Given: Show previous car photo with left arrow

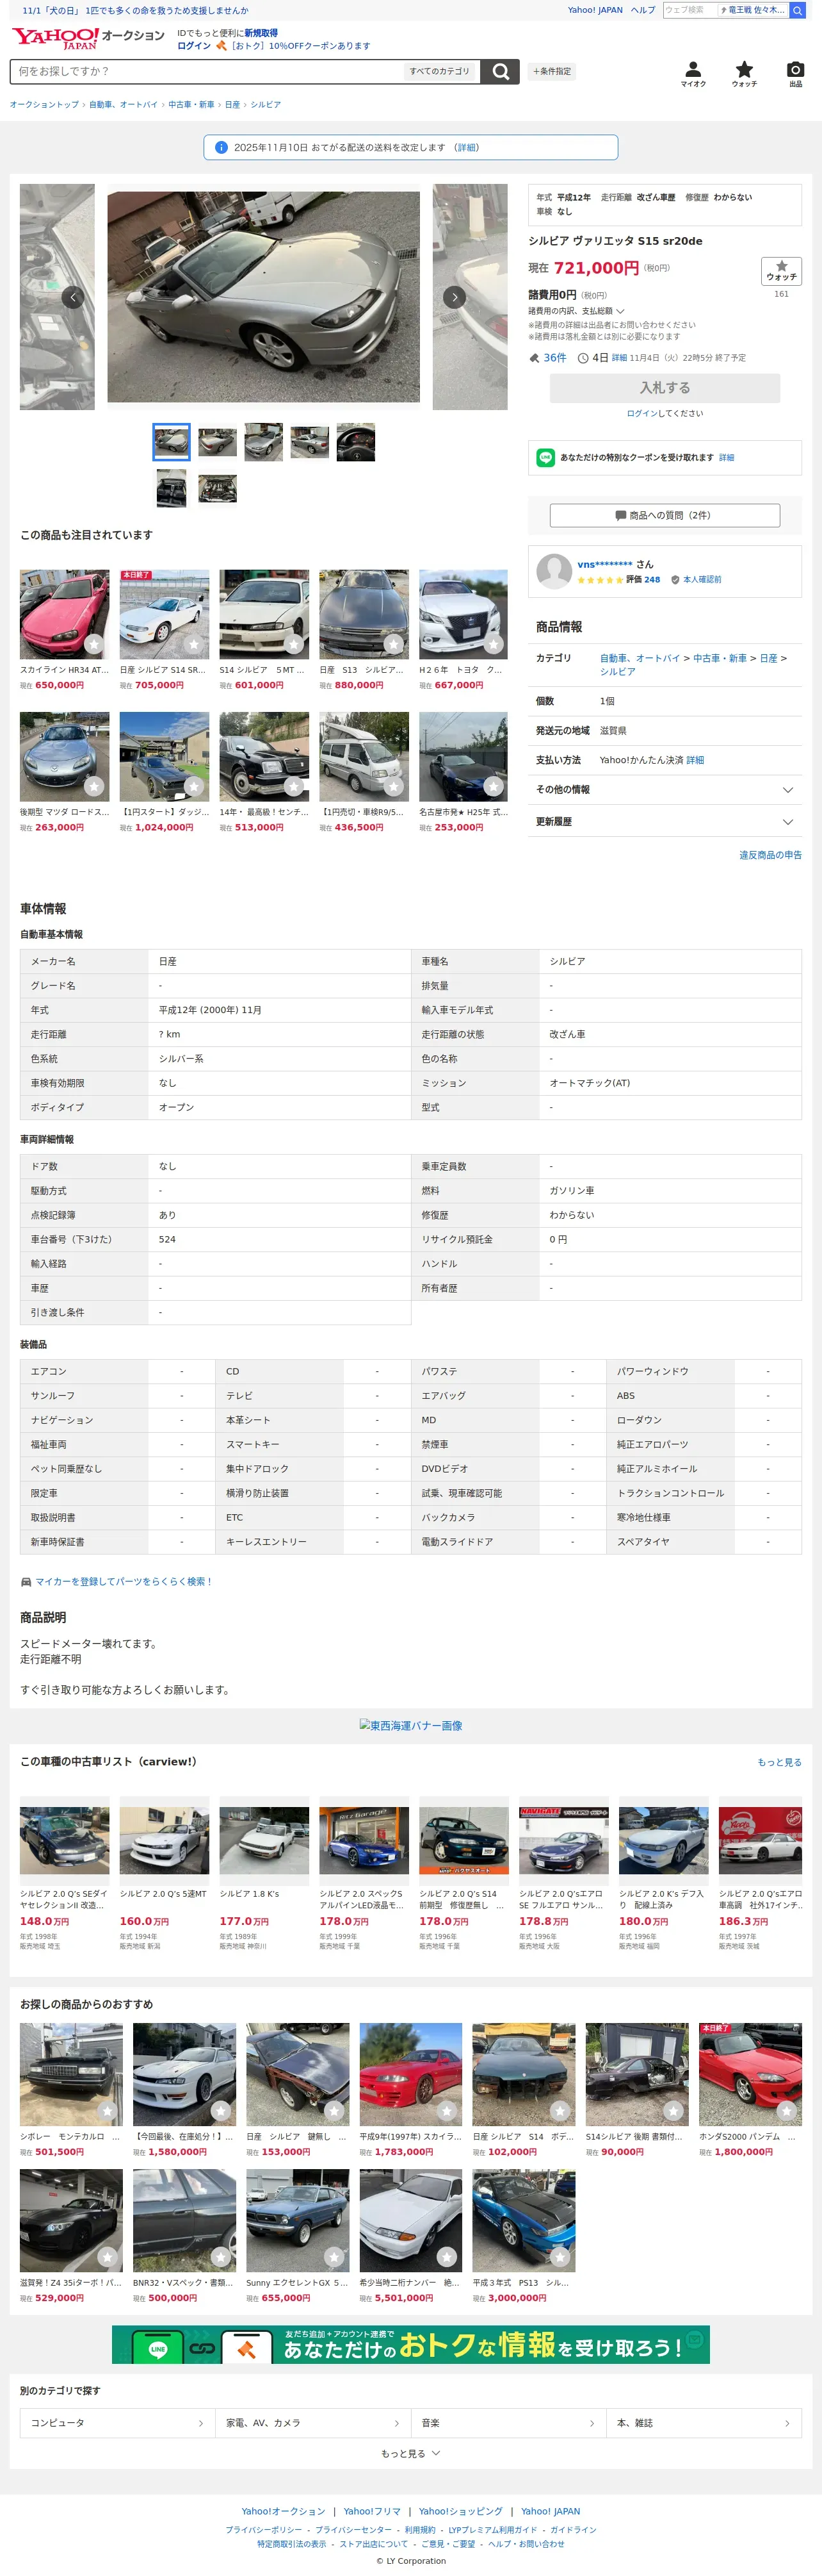Looking at the screenshot, I should tap(73, 297).
